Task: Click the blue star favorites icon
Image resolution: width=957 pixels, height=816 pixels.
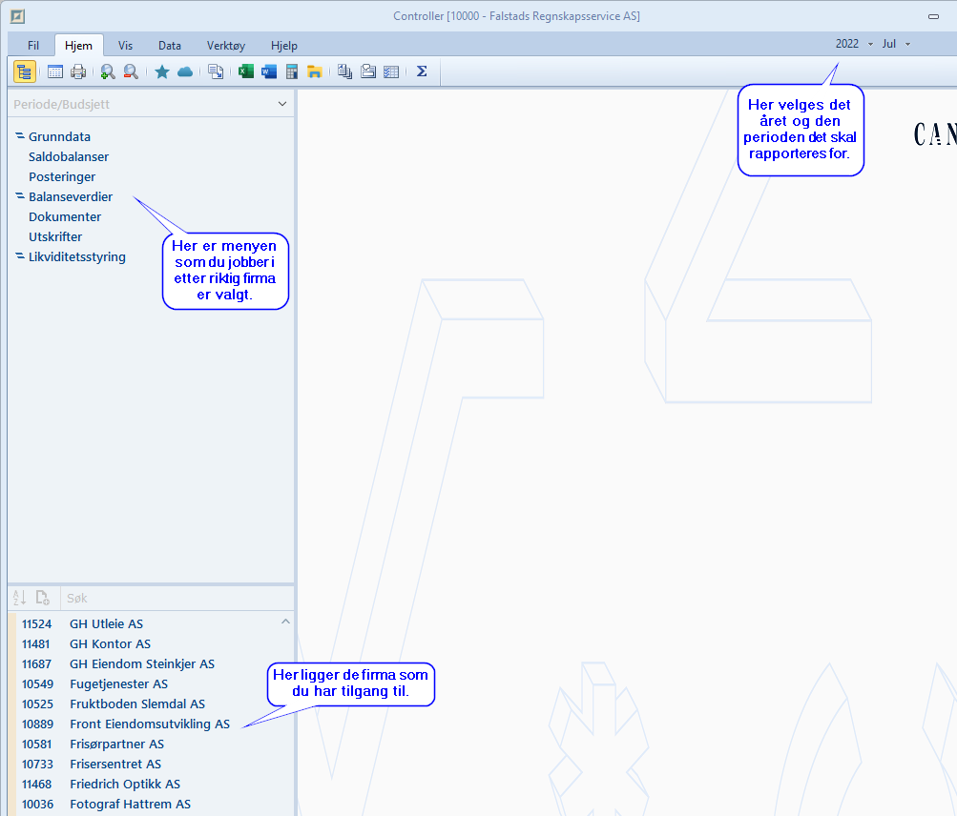Action: pos(162,71)
